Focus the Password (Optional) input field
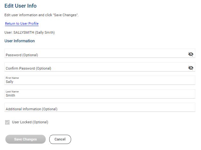This screenshot has width=201, height=150. (x=95, y=54)
